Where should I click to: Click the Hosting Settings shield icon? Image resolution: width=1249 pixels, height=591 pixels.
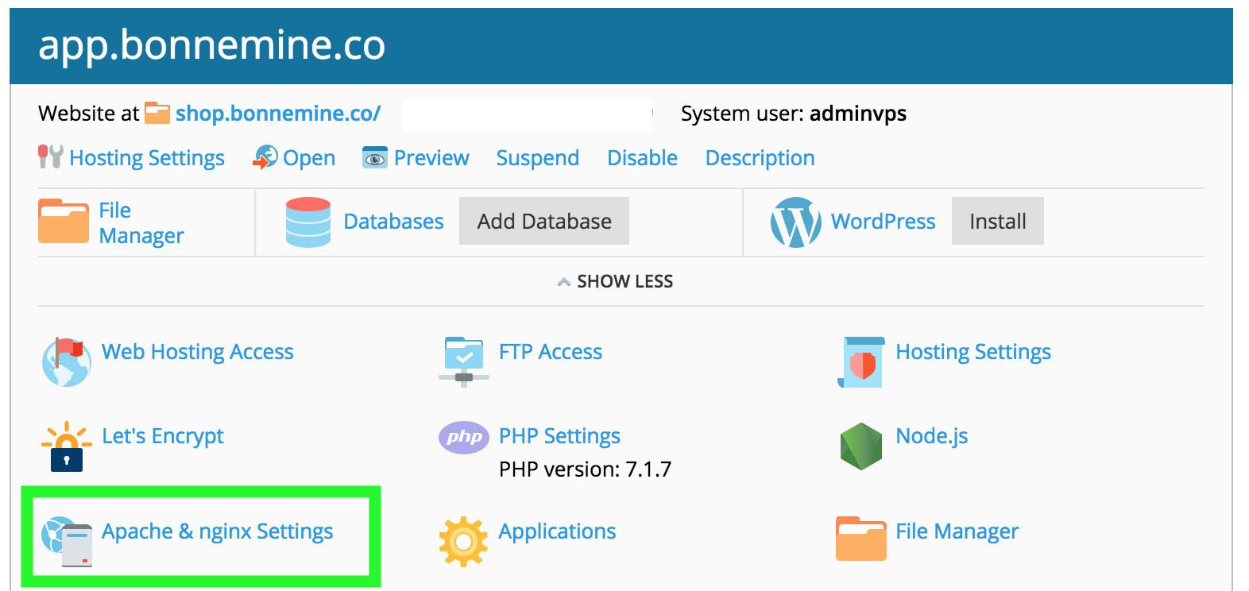pos(861,362)
